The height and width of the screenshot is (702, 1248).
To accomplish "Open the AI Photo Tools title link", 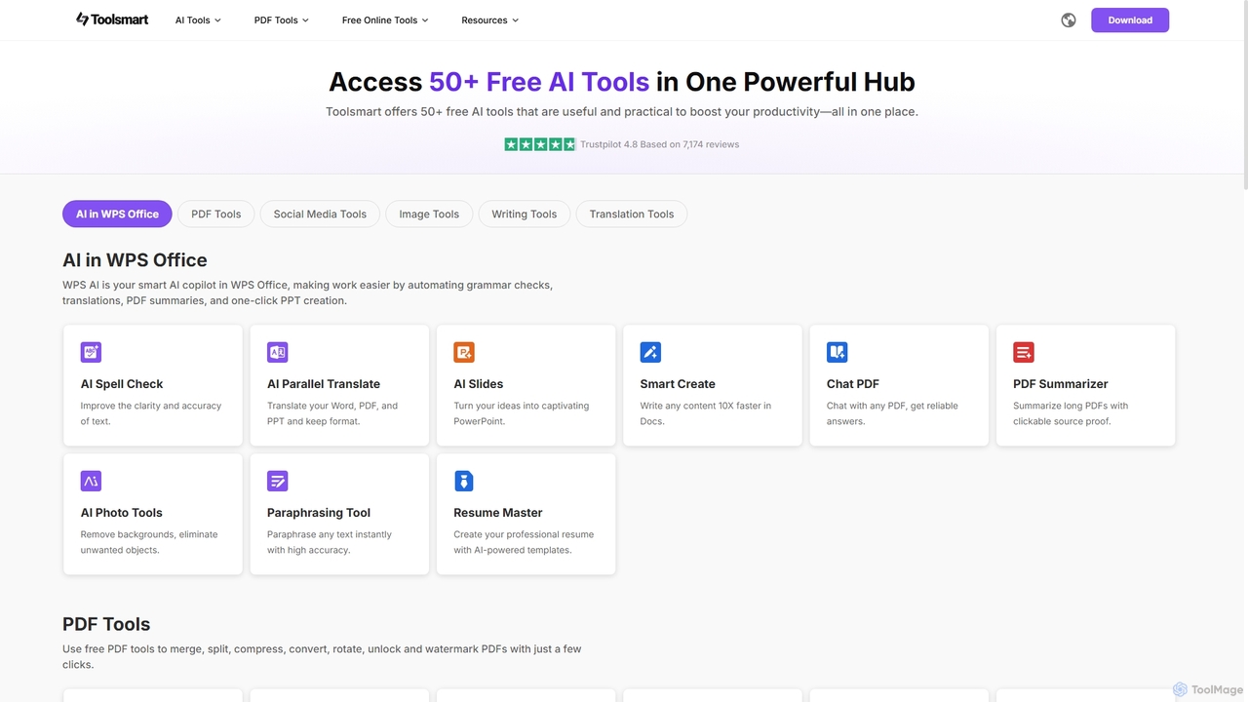I will pos(122,513).
